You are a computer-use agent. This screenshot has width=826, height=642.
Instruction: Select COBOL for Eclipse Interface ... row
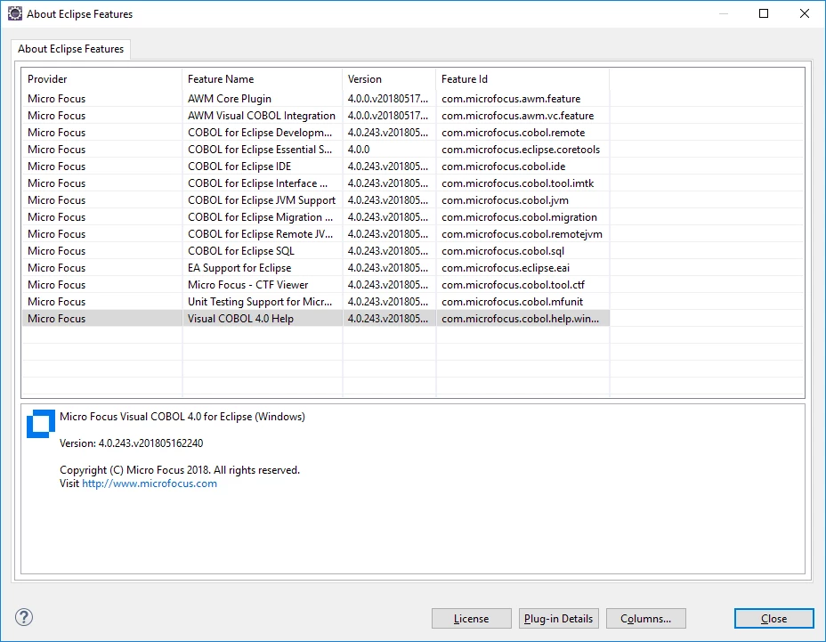(316, 183)
